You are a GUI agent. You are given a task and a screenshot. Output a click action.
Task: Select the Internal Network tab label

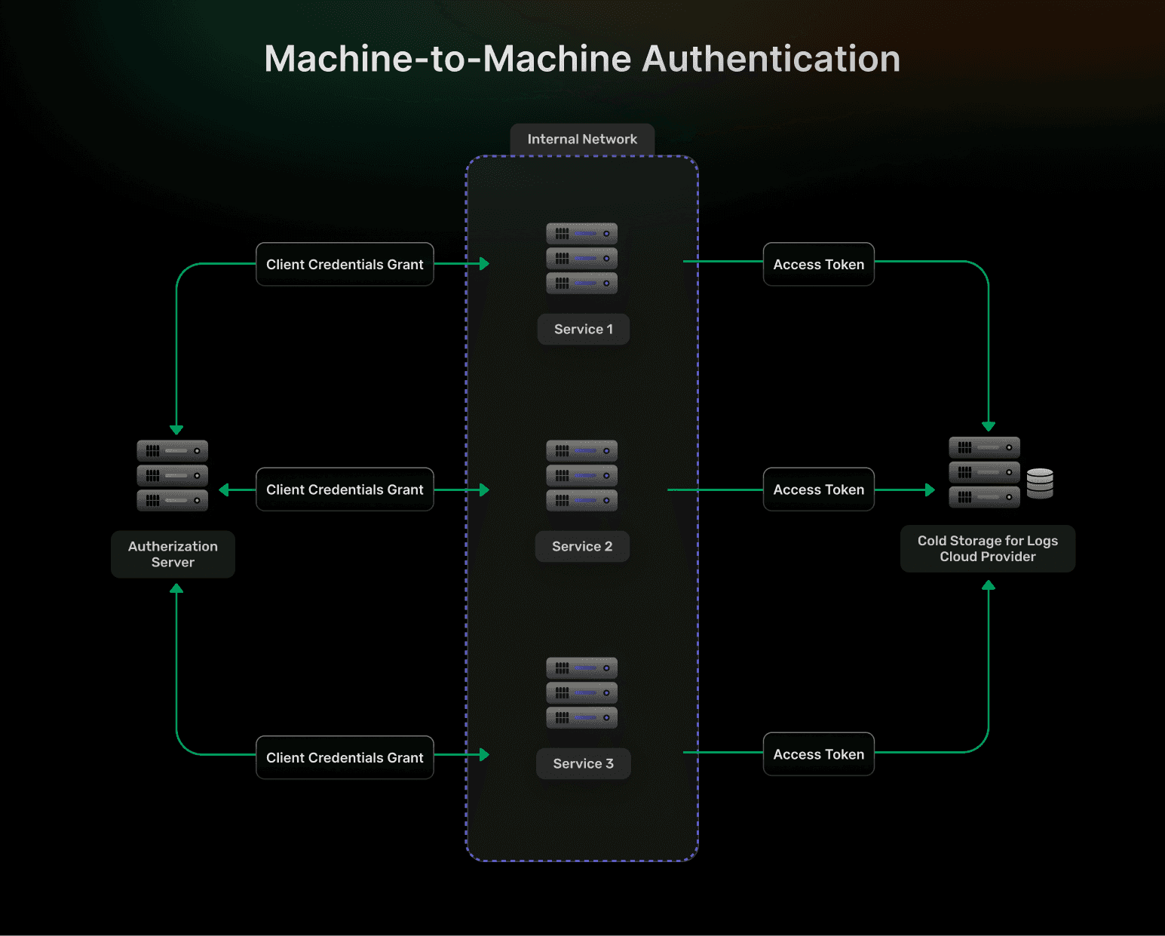582,140
